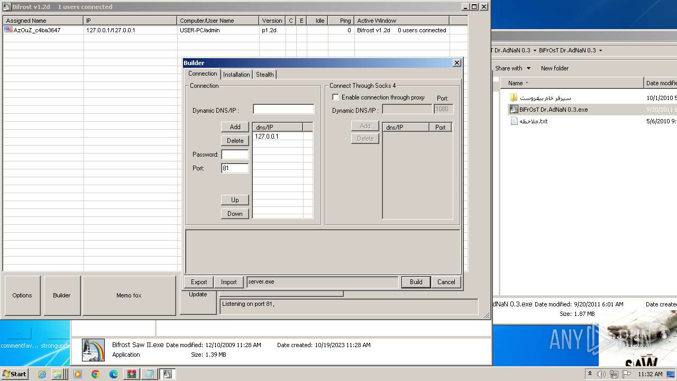Open Google Chrome from the taskbar
677x381 pixels.
click(x=96, y=374)
